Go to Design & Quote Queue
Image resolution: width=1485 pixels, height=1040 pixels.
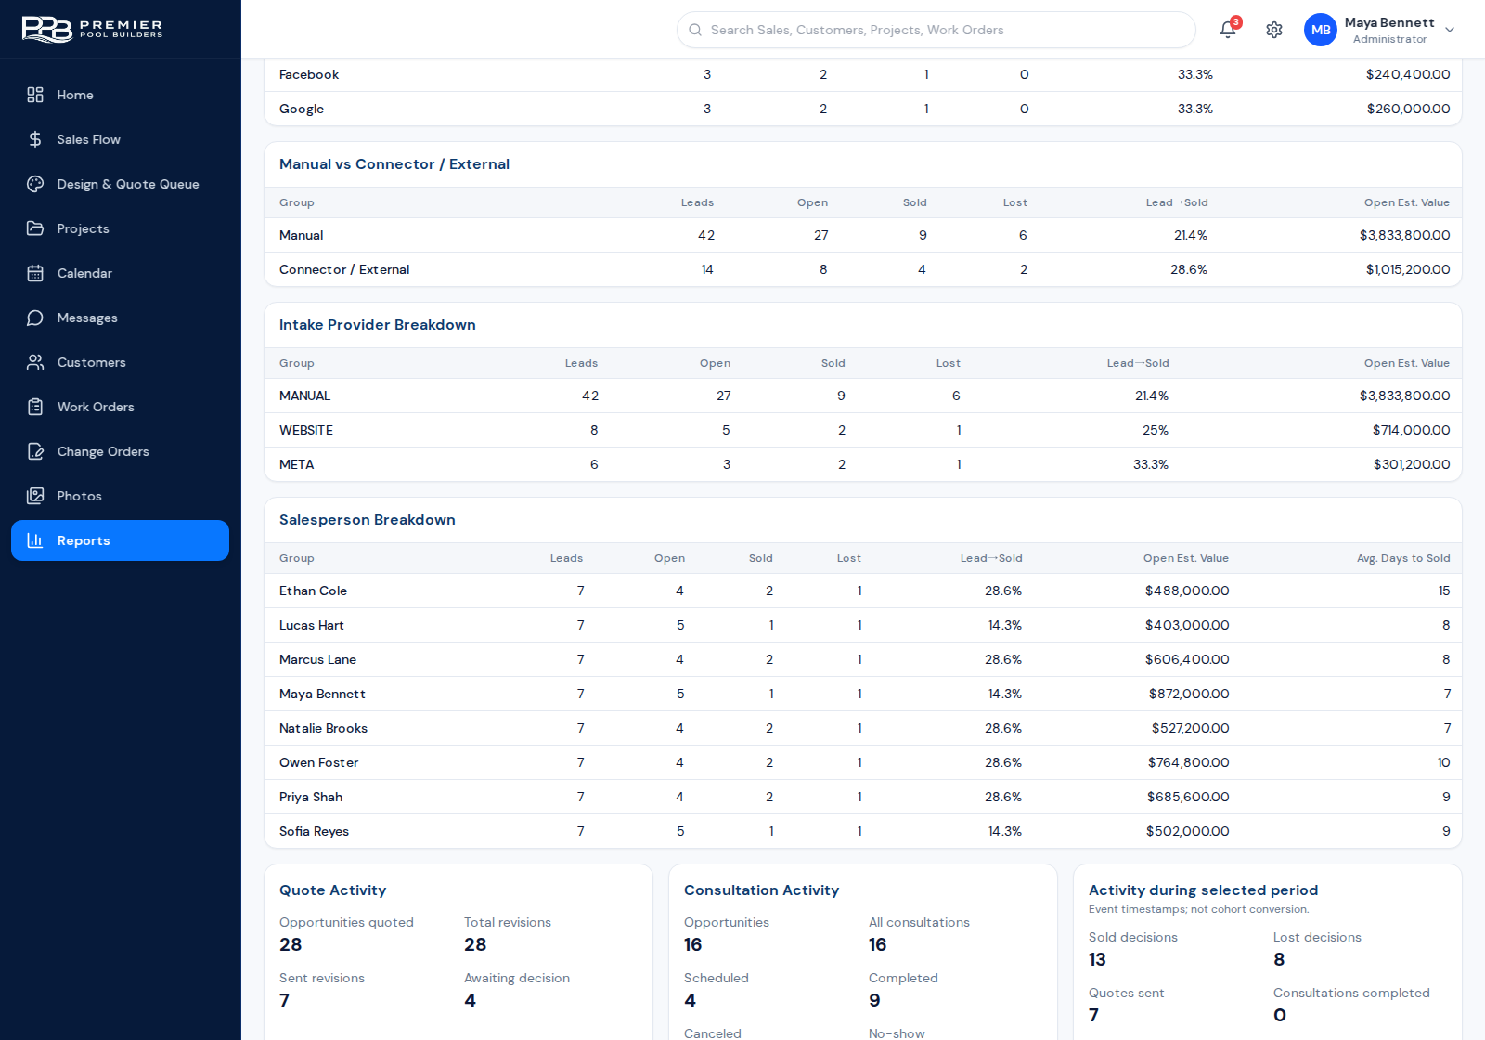pyautogui.click(x=120, y=184)
